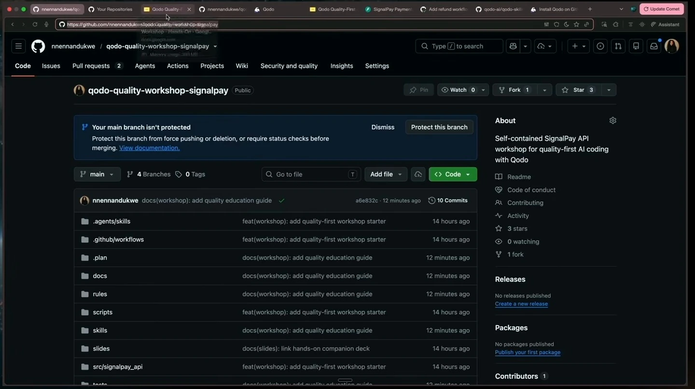
Task: Click the Protect this branch button
Action: pos(439,127)
